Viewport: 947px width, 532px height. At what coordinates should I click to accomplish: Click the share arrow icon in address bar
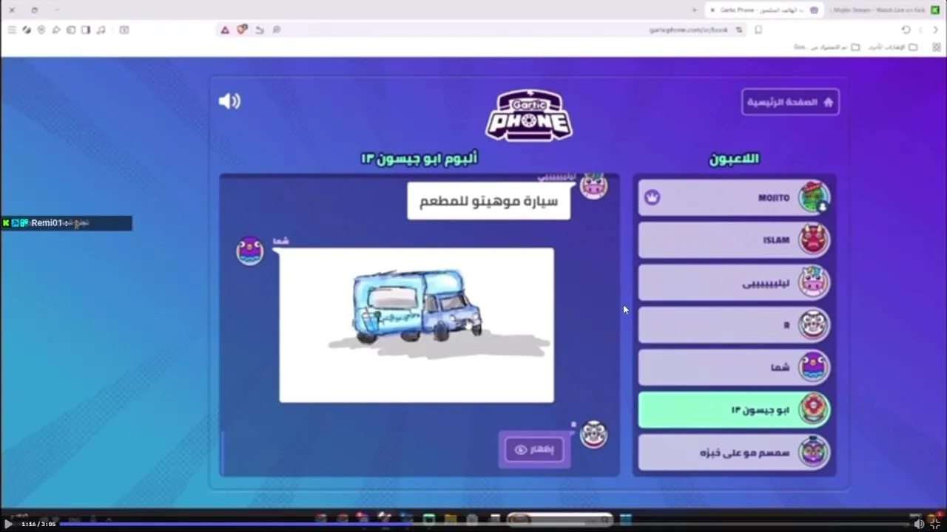(x=259, y=30)
